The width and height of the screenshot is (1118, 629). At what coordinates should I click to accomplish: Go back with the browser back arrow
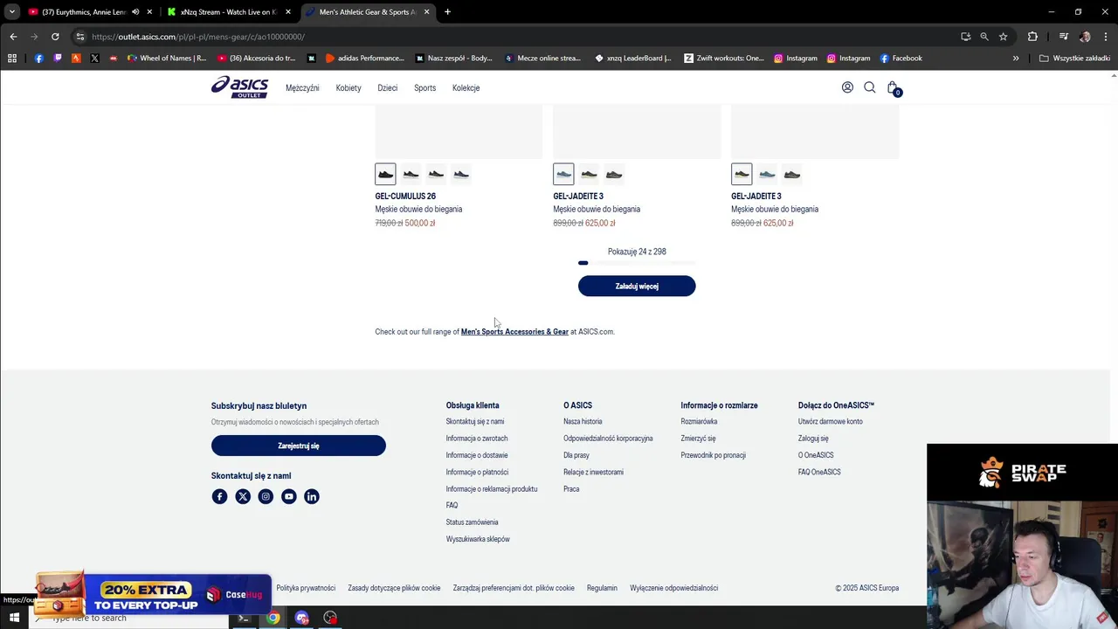(13, 37)
